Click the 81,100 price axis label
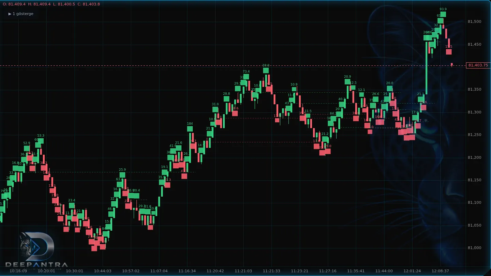491x276 pixels. 474,202
